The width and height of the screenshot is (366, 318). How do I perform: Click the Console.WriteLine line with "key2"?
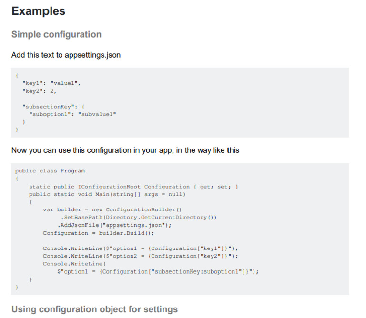[140, 256]
